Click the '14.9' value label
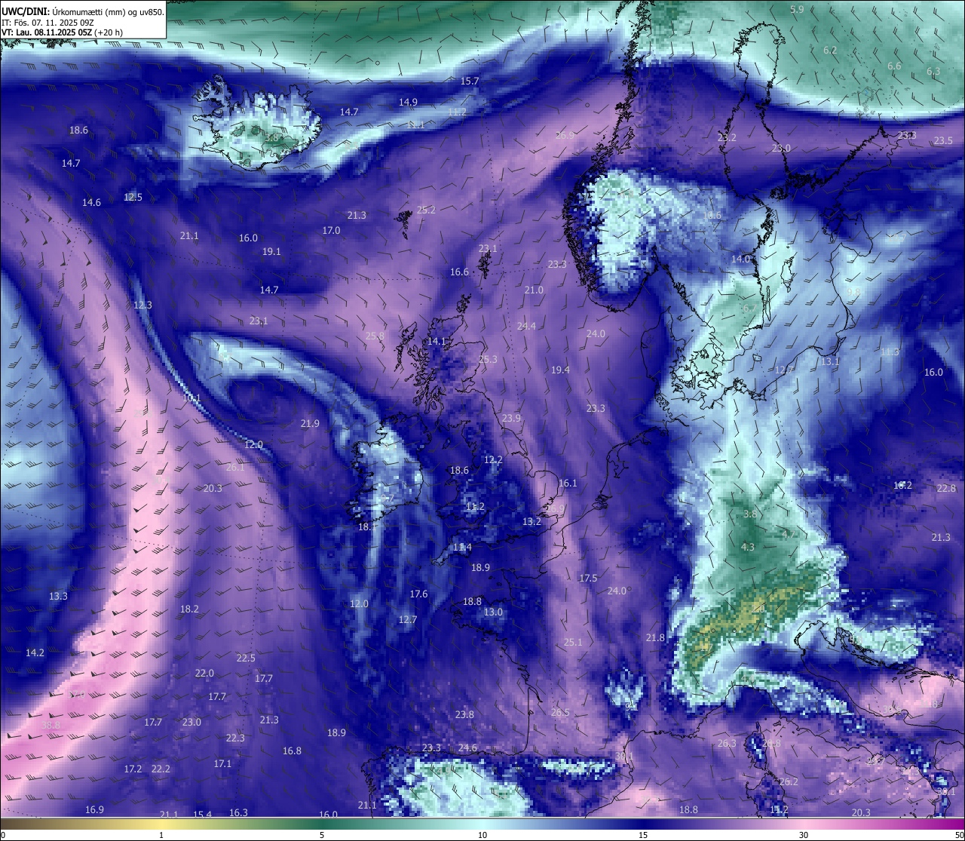Viewport: 965px width, 841px height. (408, 102)
